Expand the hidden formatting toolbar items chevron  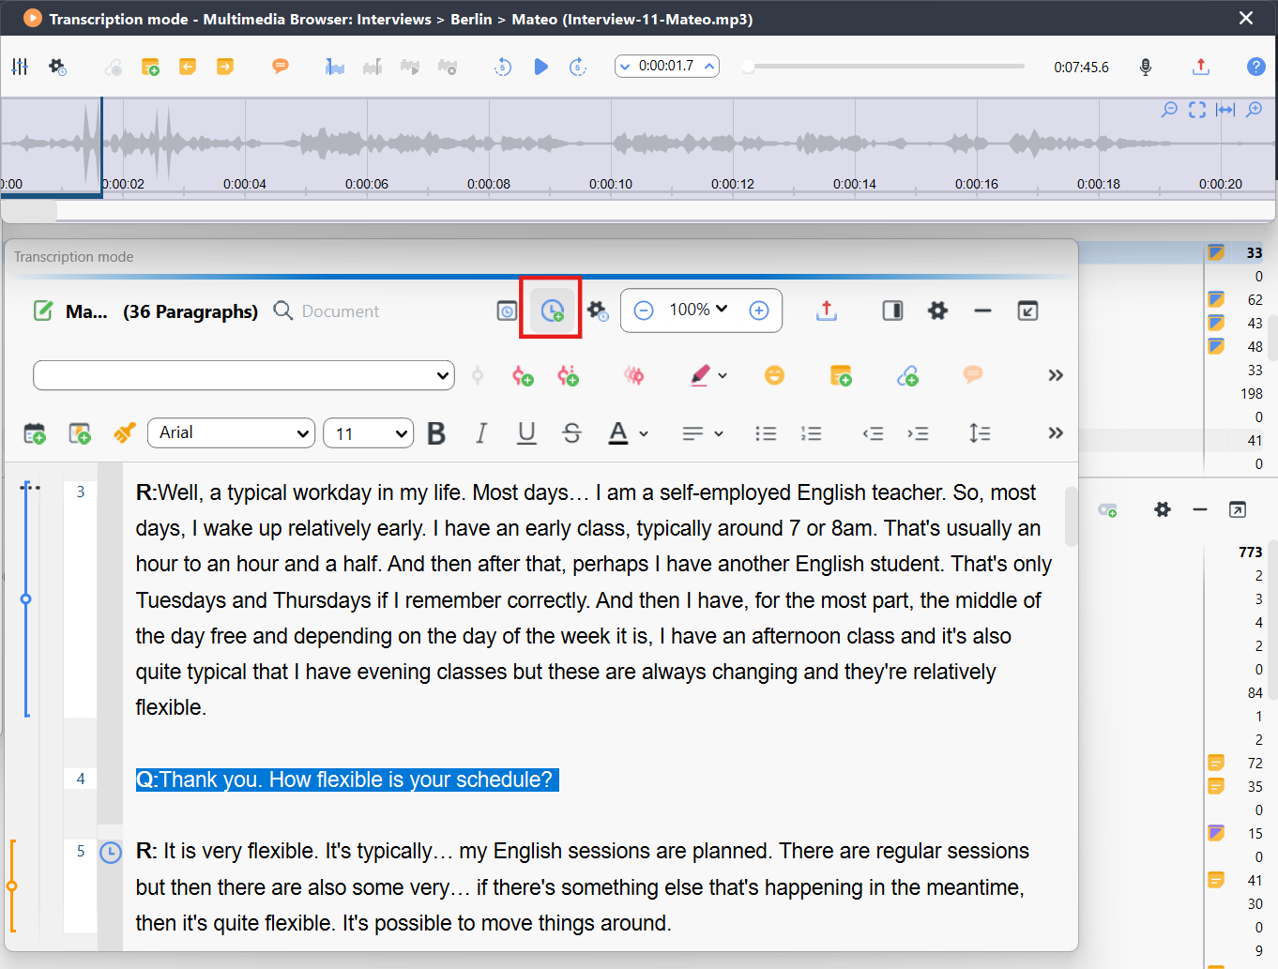coord(1056,432)
